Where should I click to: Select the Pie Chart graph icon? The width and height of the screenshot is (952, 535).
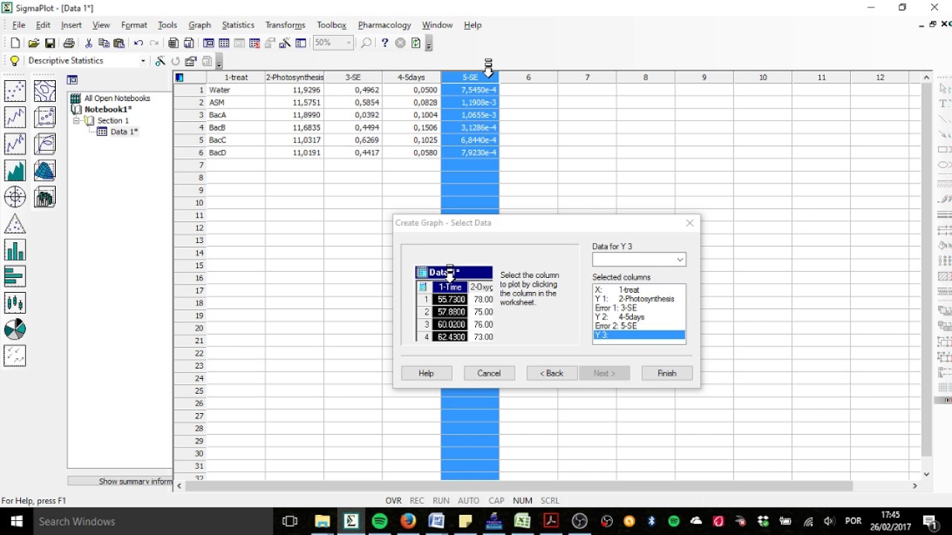coord(15,329)
